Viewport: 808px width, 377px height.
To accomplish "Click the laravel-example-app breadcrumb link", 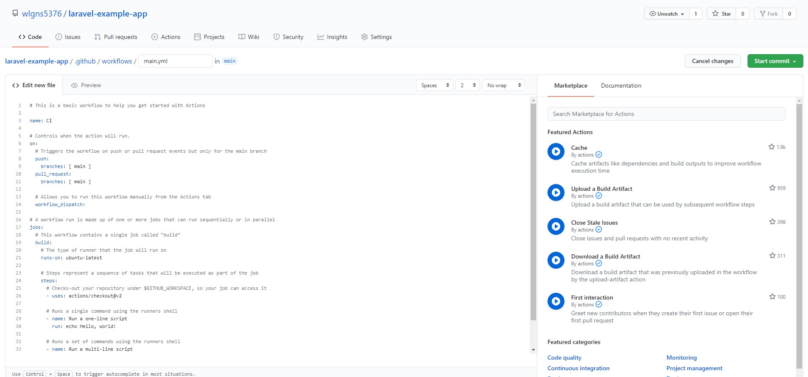I will [36, 61].
